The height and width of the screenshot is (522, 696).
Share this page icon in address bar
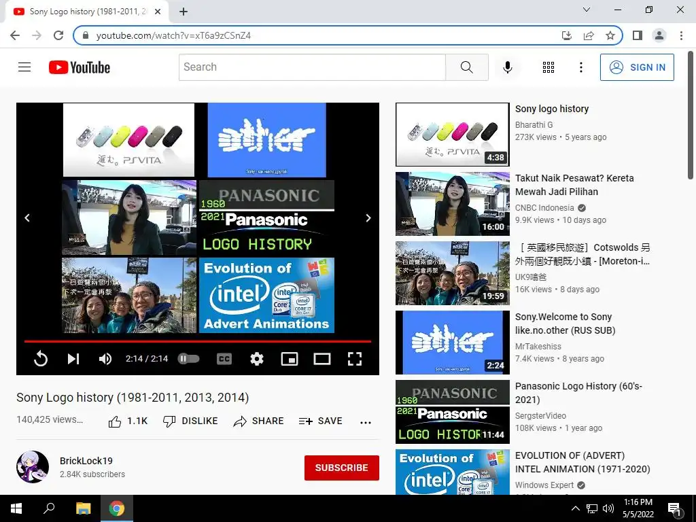tap(589, 35)
